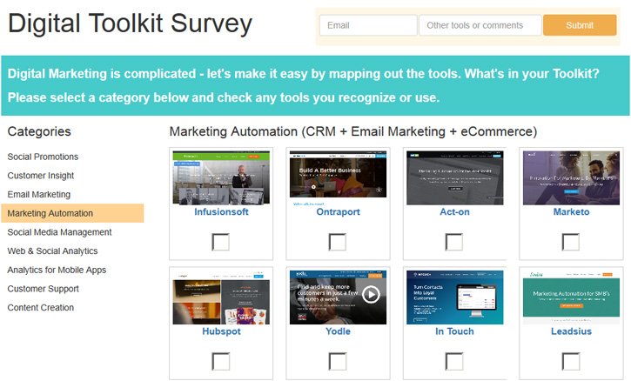Follow the In Touch link
The height and width of the screenshot is (381, 631).
[x=454, y=331]
